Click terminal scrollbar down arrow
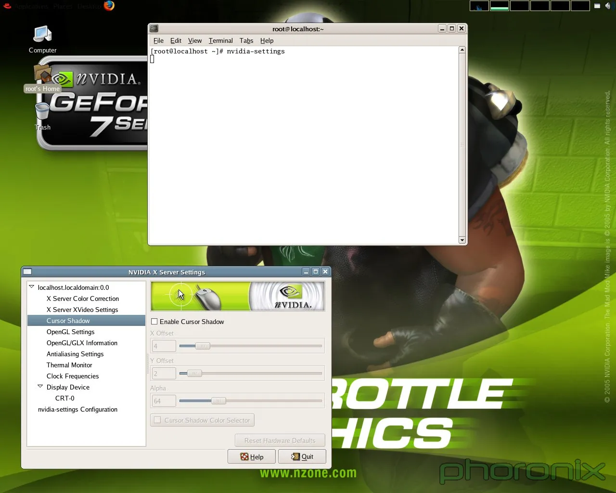 (x=462, y=240)
